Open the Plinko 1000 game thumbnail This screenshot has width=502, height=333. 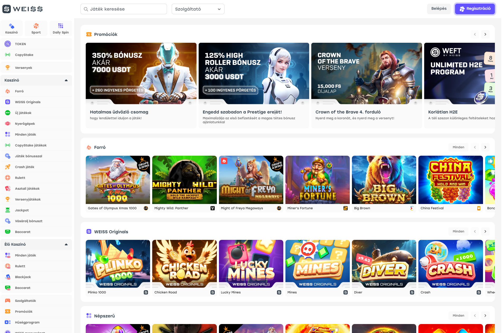118,263
